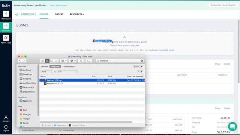Delete the first quote

227,64
